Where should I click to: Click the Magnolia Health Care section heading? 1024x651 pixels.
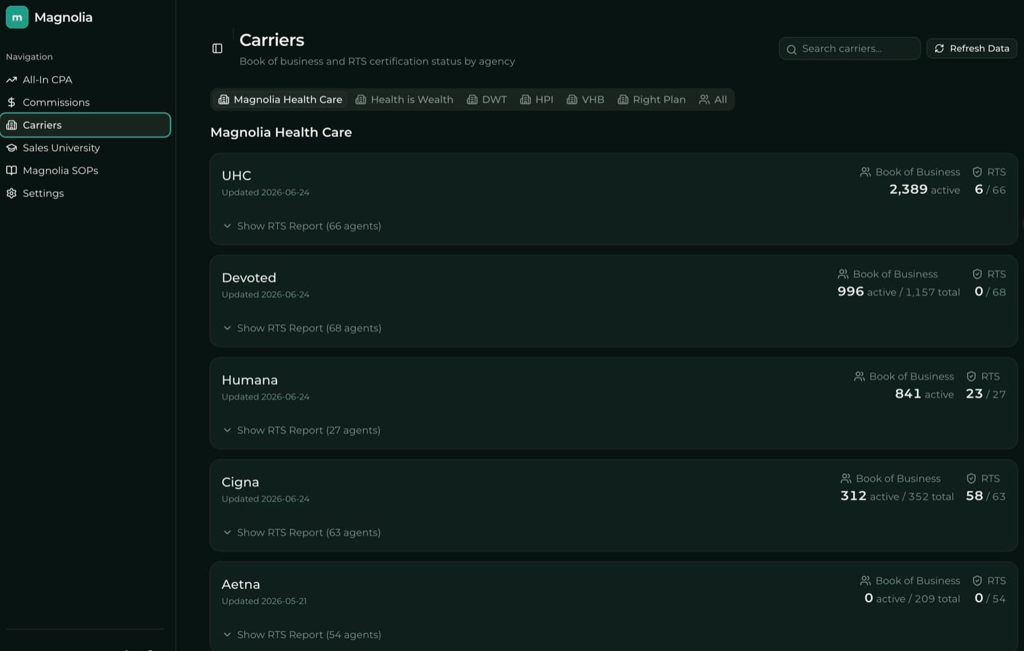281,133
